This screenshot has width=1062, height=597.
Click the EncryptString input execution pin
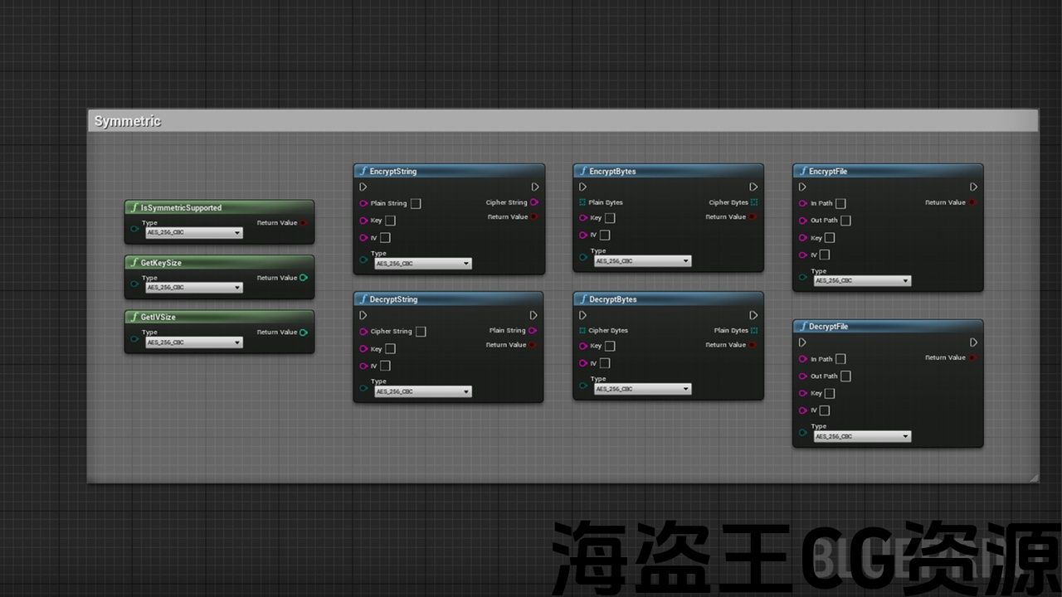point(363,187)
